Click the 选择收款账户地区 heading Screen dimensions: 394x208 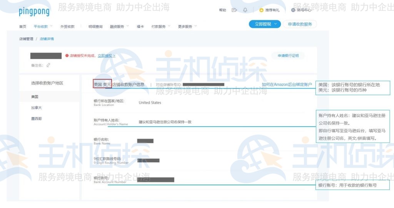click(47, 83)
